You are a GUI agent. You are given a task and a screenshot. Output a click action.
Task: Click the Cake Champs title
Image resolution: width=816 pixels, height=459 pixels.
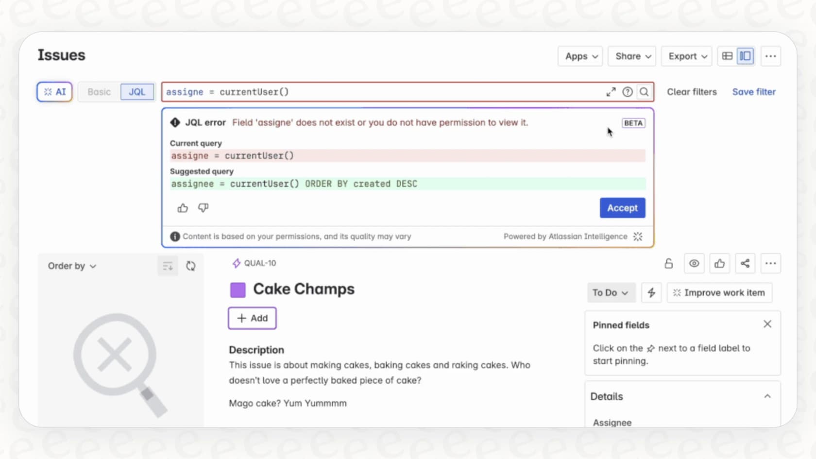click(304, 289)
